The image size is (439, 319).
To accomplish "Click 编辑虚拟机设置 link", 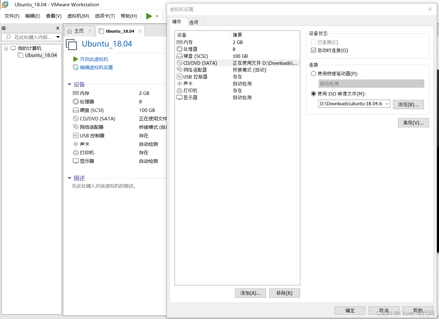I will (x=96, y=67).
